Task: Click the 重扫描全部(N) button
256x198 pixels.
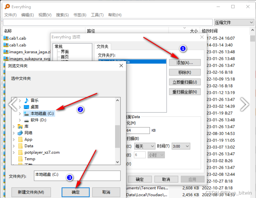Action: point(185,92)
